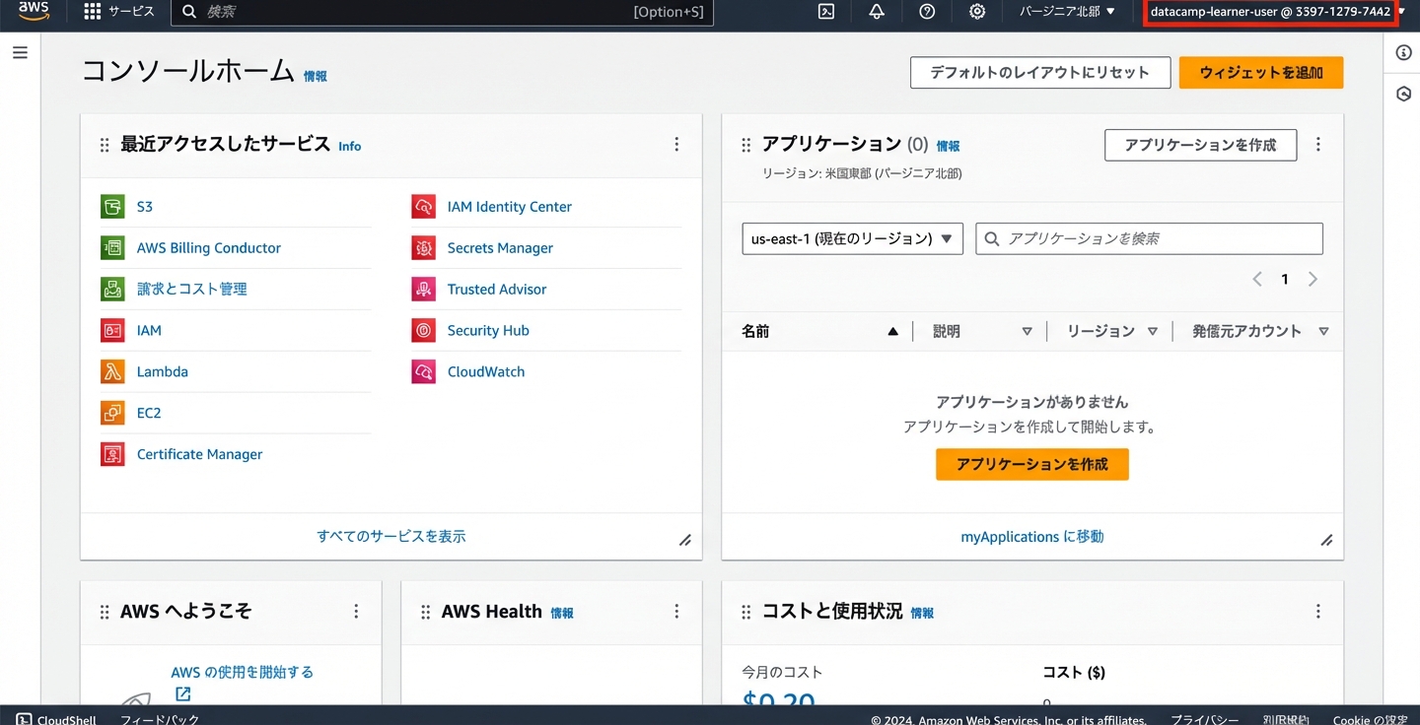The width and height of the screenshot is (1420, 725).
Task: Click the IAM service icon
Action: tap(112, 331)
